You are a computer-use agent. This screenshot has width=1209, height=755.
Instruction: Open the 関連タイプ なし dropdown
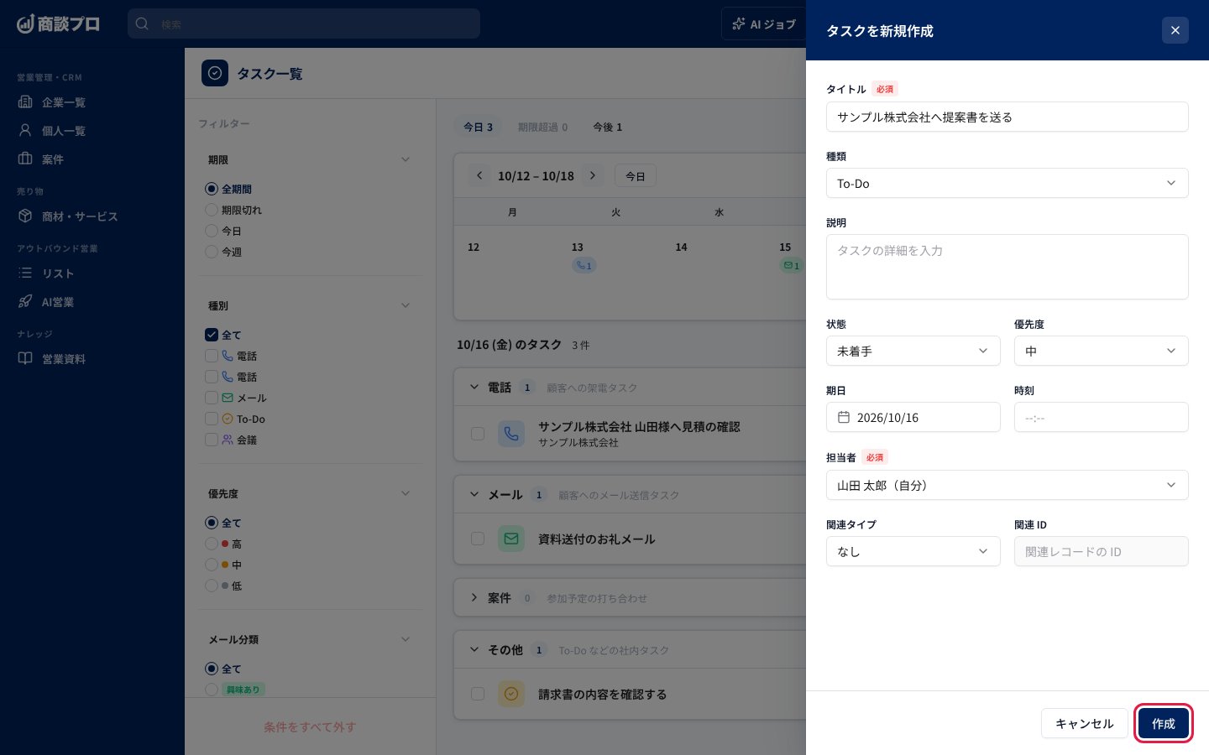pyautogui.click(x=913, y=551)
